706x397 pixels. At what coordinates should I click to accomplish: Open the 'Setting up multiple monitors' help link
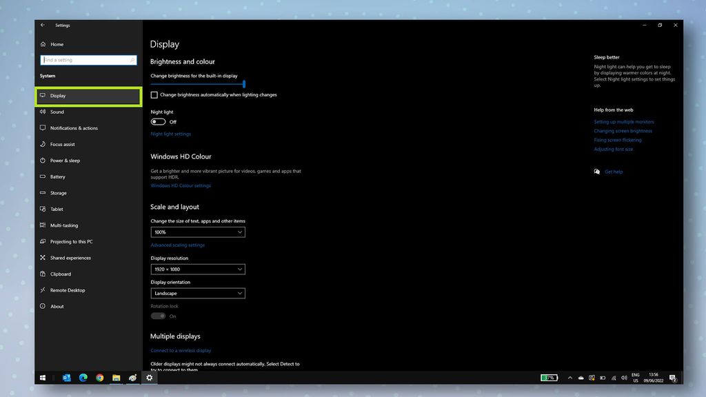coord(623,121)
